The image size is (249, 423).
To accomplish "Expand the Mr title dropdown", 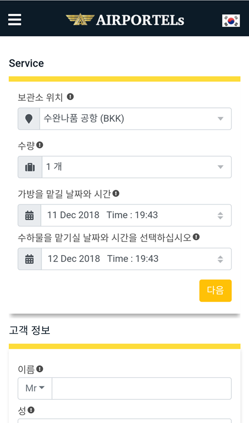I will pos(35,388).
